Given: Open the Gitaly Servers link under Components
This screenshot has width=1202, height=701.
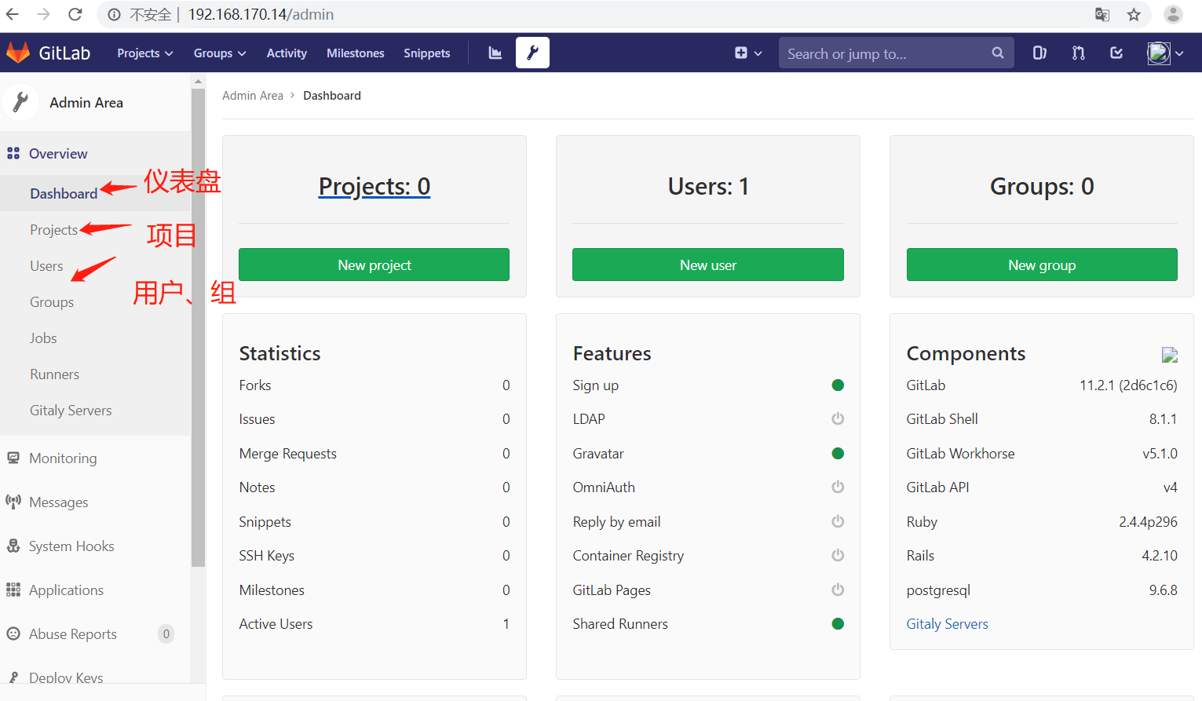Looking at the screenshot, I should [x=947, y=624].
